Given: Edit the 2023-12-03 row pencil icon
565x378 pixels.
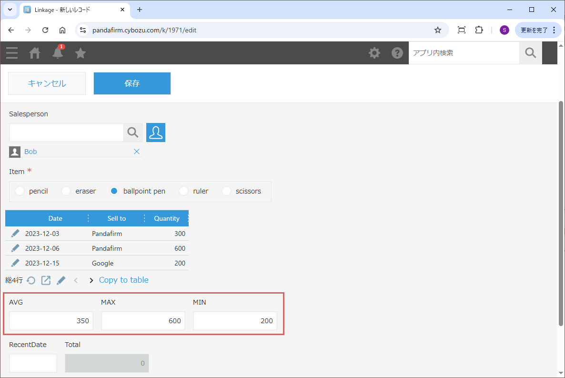Looking at the screenshot, I should coord(15,234).
